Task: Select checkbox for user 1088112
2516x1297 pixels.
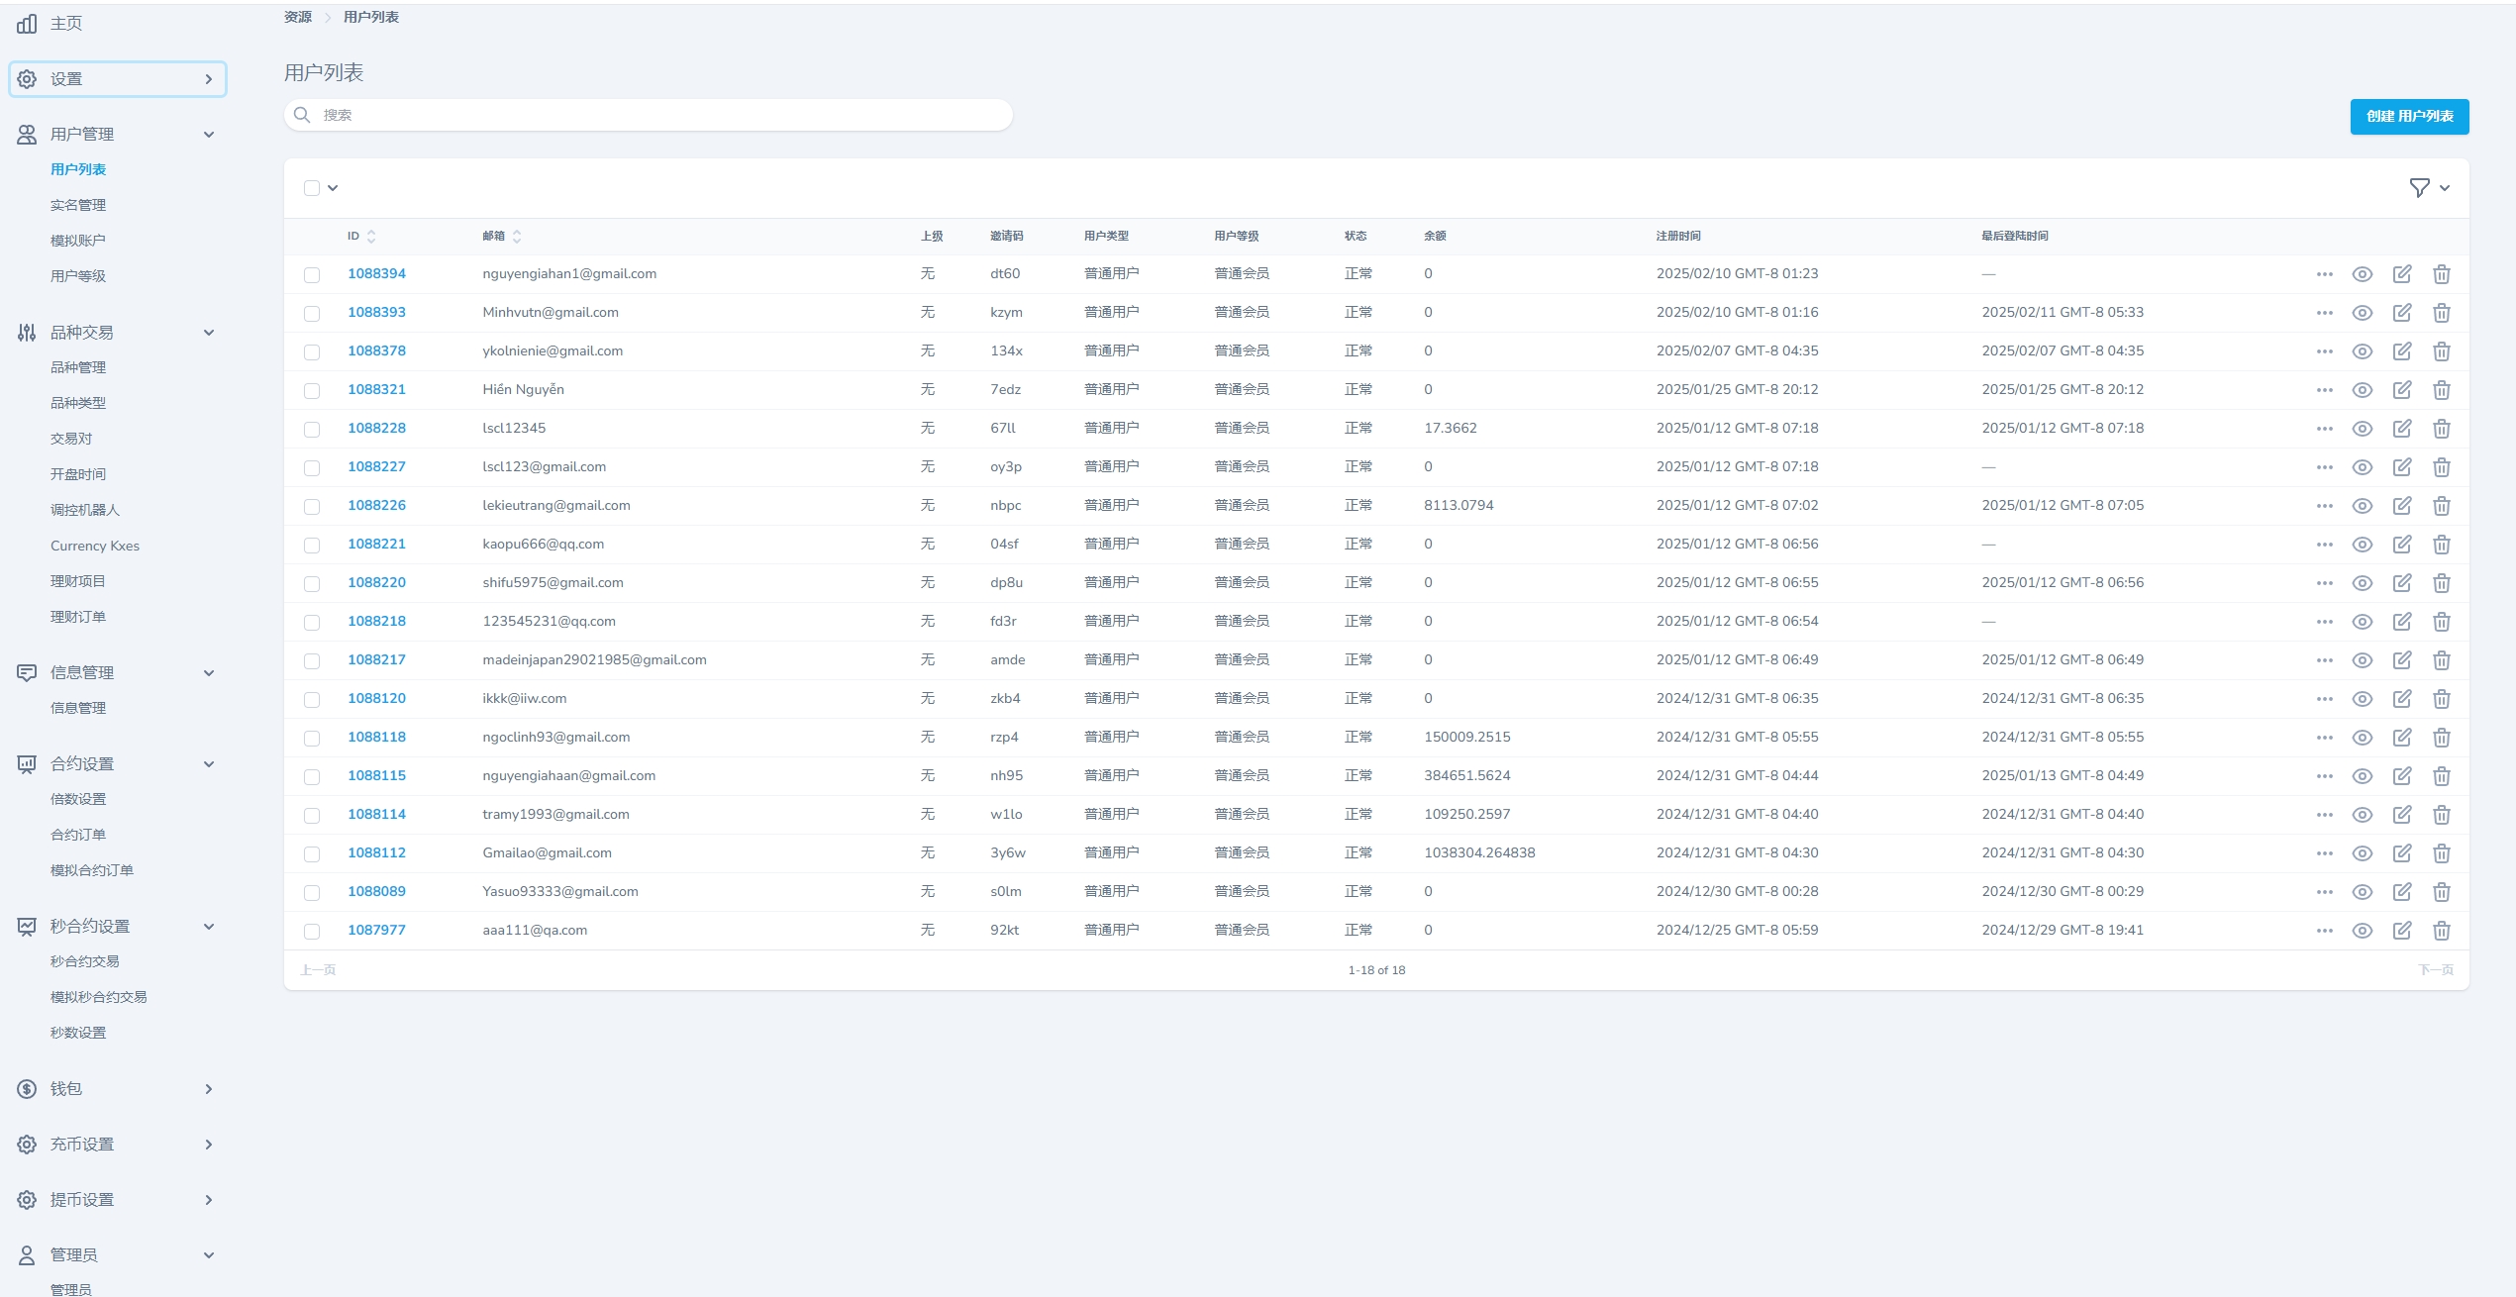Action: (312, 854)
